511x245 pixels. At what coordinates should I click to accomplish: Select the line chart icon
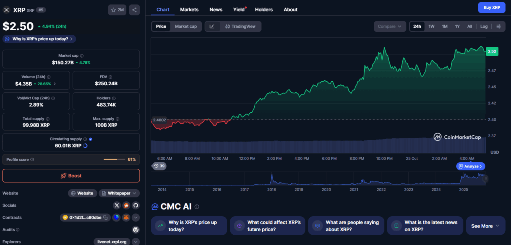(x=212, y=26)
